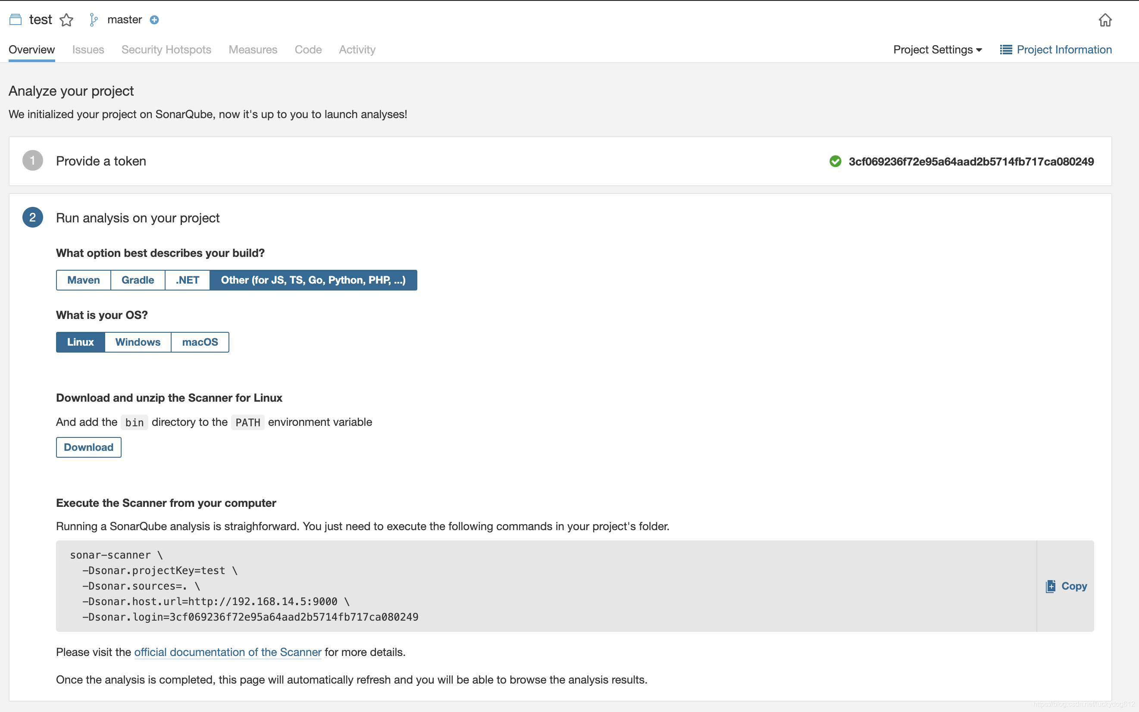
Task: Click the project folder icon next to test
Action: (16, 19)
